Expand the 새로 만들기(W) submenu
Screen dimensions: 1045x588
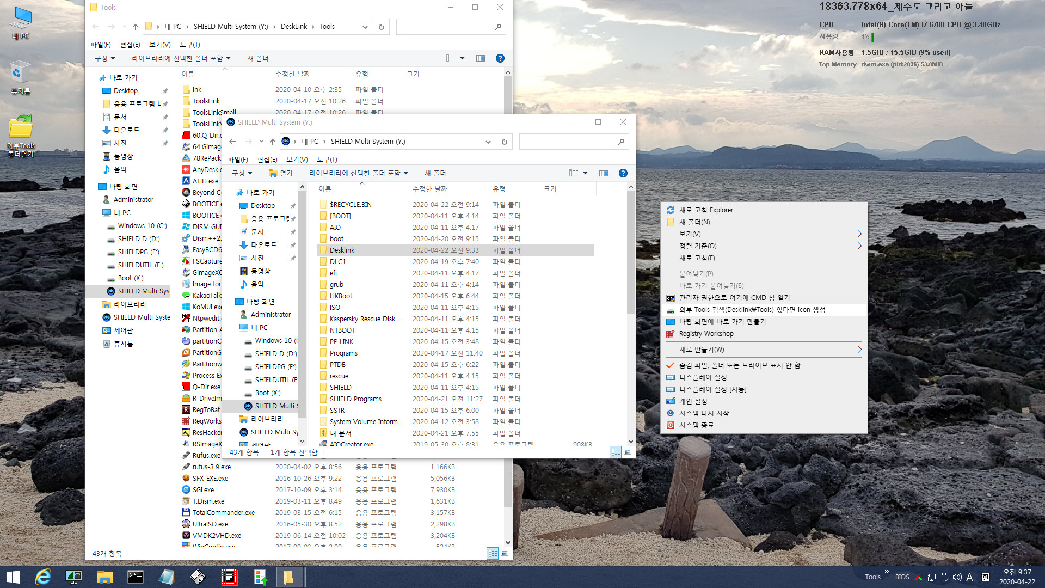point(764,350)
